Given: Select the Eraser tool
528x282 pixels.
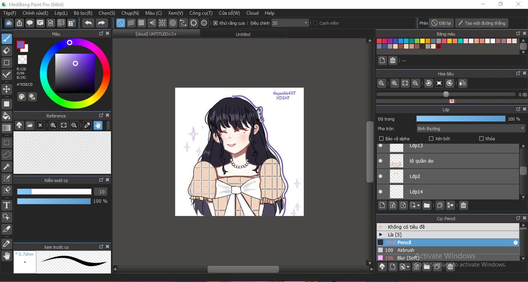Looking at the screenshot, I should click(6, 51).
